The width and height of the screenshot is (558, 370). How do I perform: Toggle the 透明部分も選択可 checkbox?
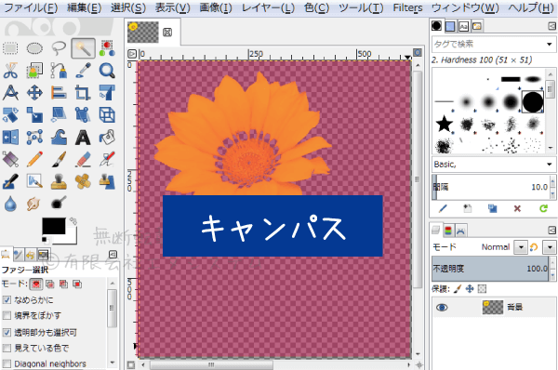[7, 332]
